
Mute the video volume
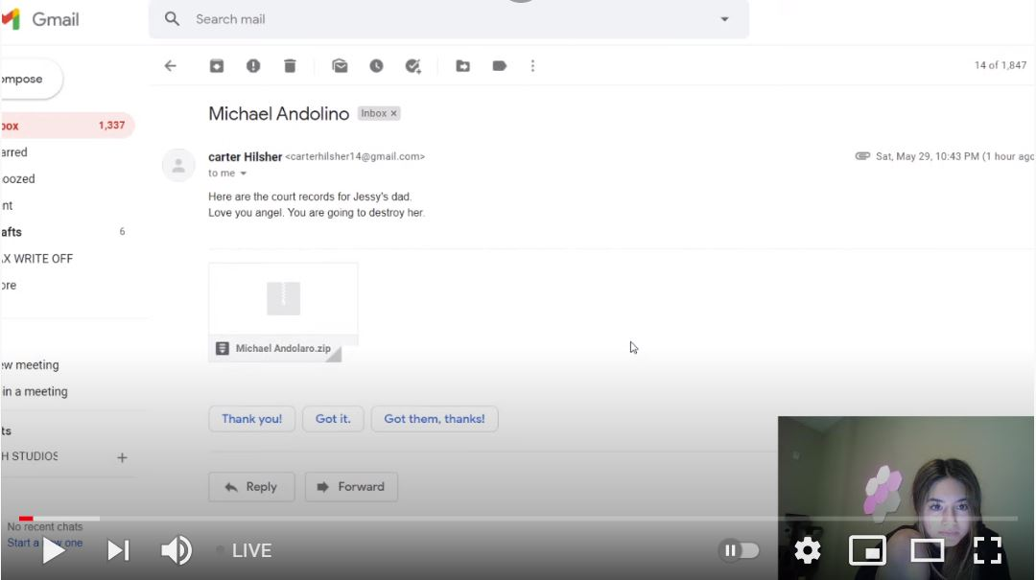(177, 550)
